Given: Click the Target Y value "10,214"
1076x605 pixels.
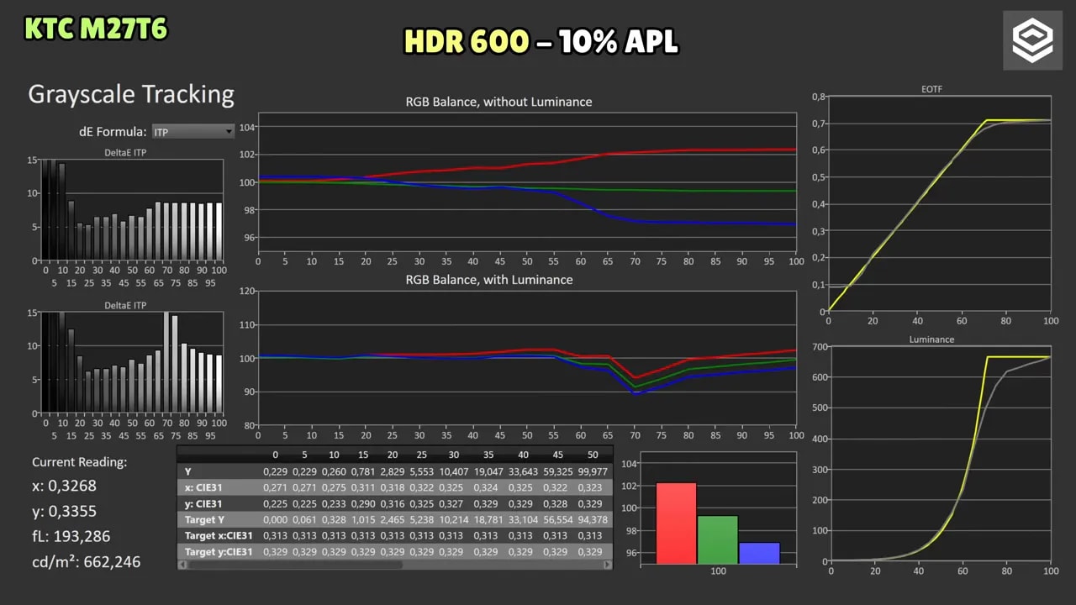Looking at the screenshot, I should [456, 519].
